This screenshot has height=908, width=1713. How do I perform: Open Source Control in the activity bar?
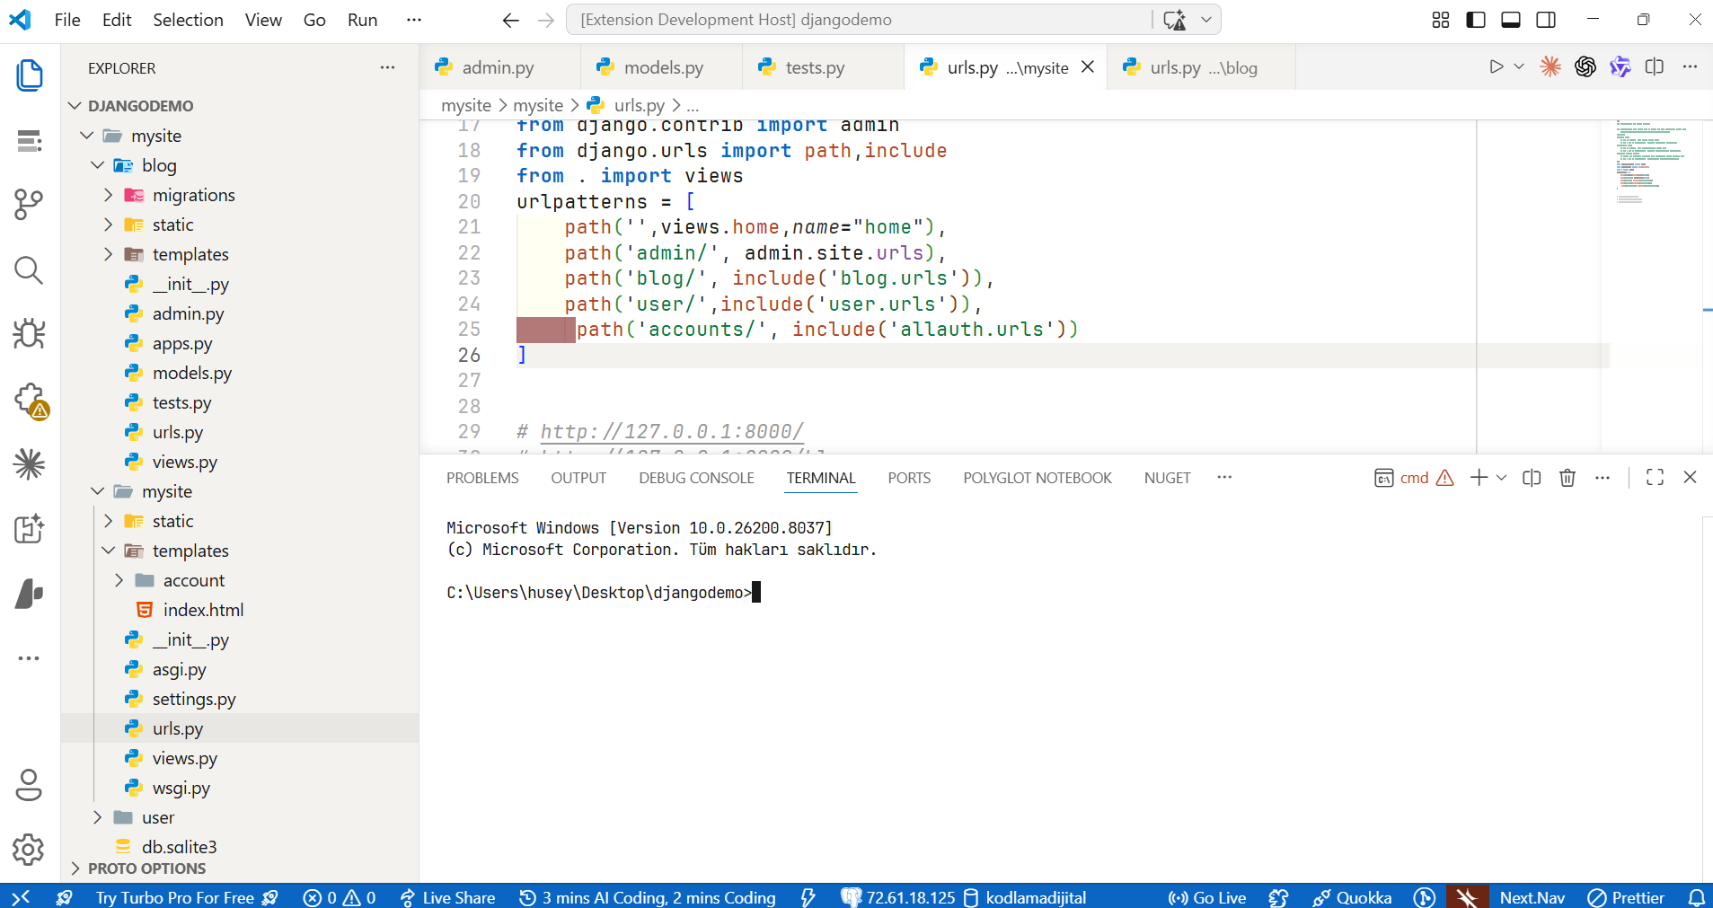[29, 205]
